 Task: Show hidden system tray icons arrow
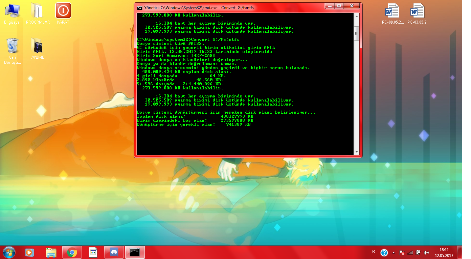click(394, 252)
